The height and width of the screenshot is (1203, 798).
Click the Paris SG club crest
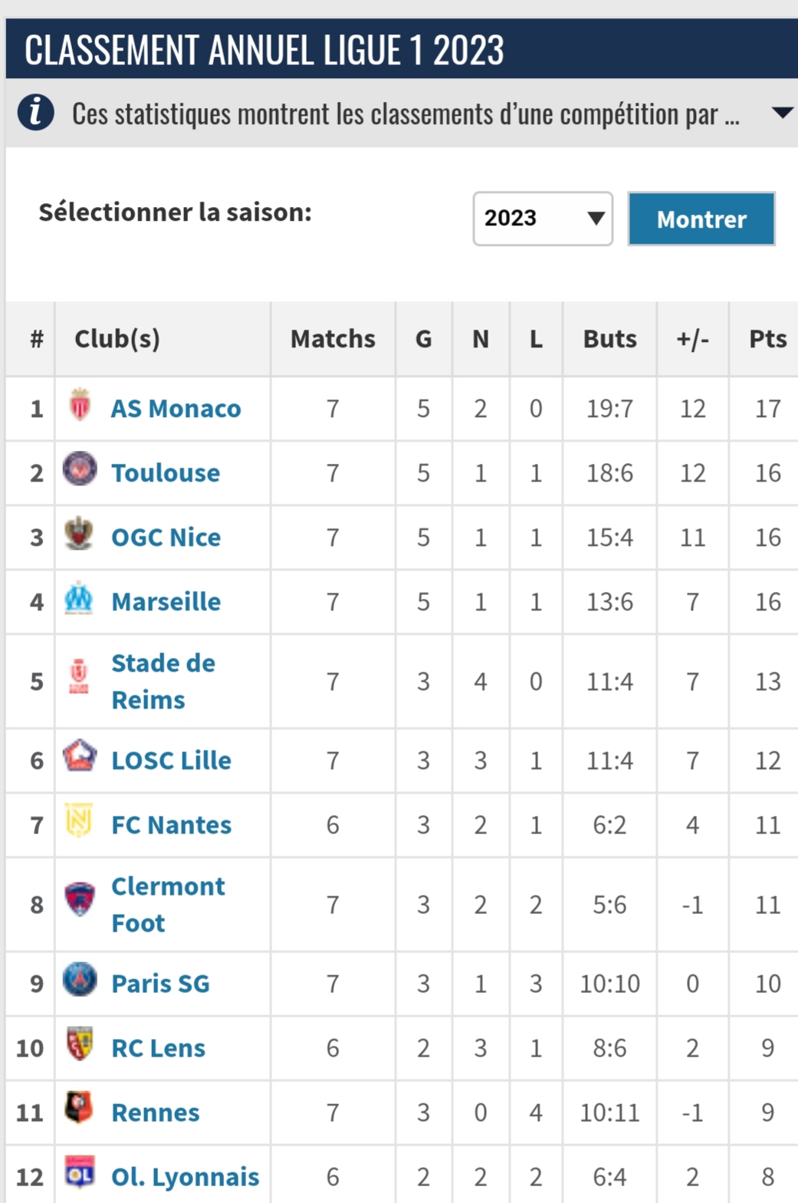click(x=80, y=980)
